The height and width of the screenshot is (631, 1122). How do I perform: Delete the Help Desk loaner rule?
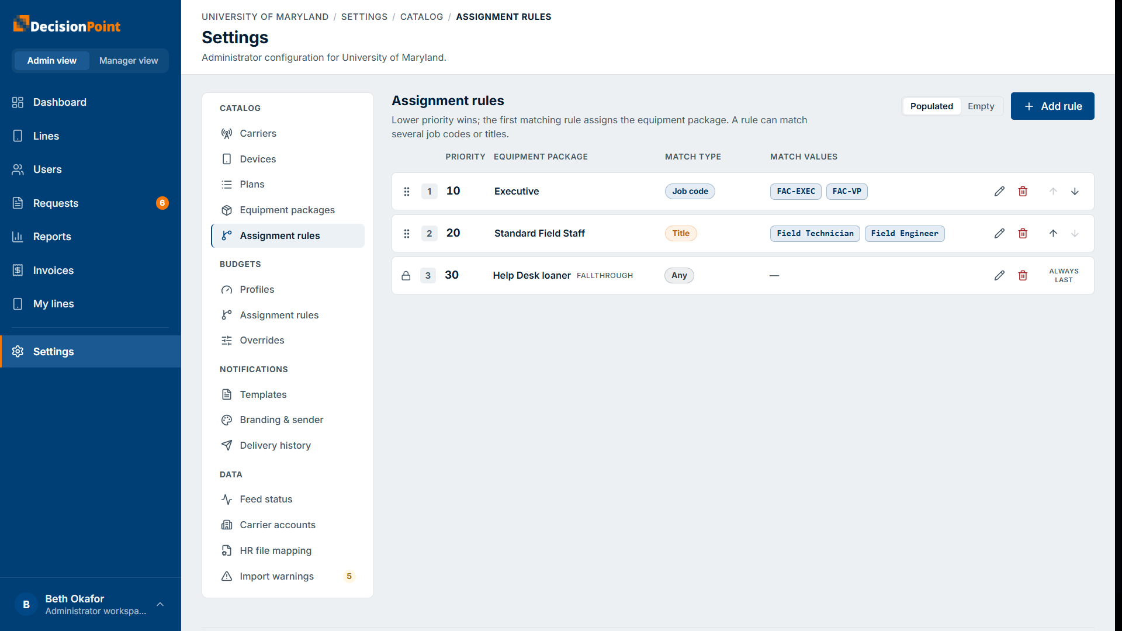1023,276
